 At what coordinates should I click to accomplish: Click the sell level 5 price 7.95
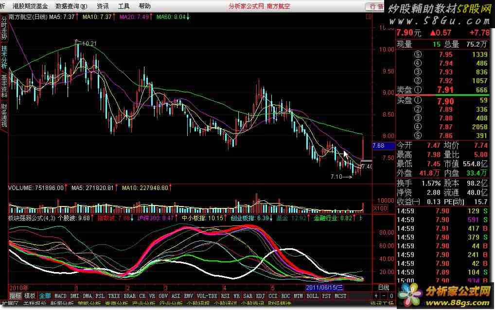[x=445, y=54]
